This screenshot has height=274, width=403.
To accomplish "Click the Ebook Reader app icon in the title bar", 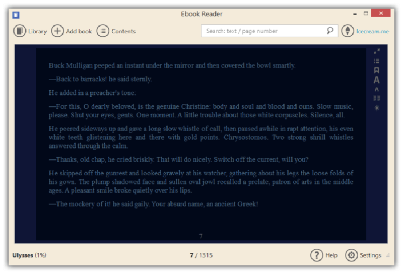I will [16, 15].
